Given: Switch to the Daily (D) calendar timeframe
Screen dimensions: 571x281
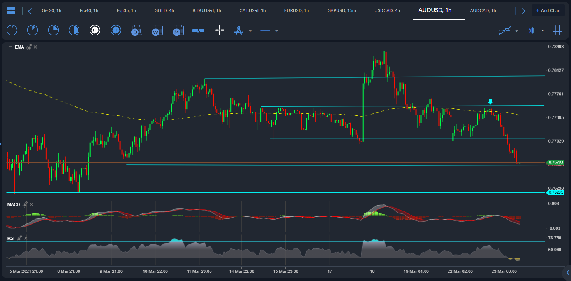Looking at the screenshot, I should tap(137, 30).
